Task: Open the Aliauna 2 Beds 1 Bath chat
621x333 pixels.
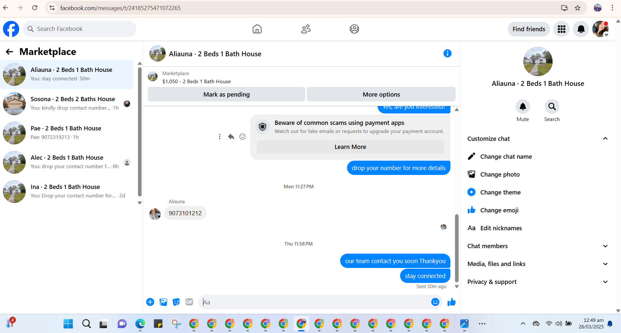Action: click(67, 74)
